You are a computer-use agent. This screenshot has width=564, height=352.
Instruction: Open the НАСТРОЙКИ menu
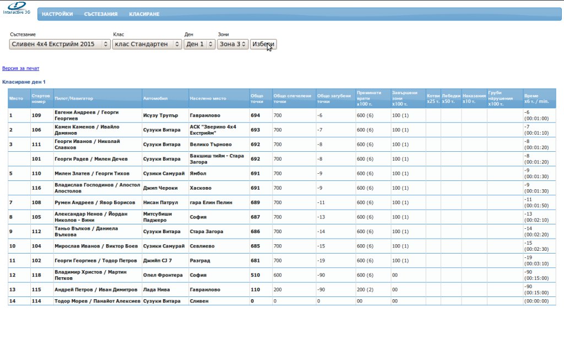[x=57, y=14]
